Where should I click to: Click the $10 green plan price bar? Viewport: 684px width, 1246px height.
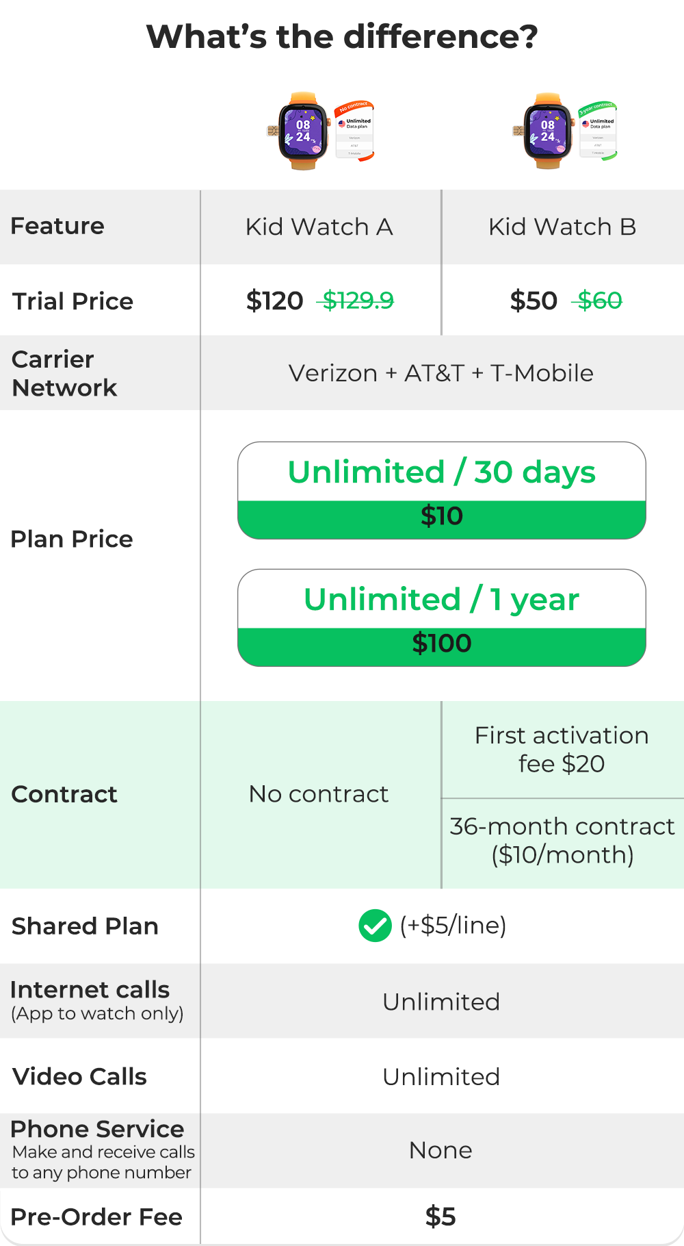(442, 520)
